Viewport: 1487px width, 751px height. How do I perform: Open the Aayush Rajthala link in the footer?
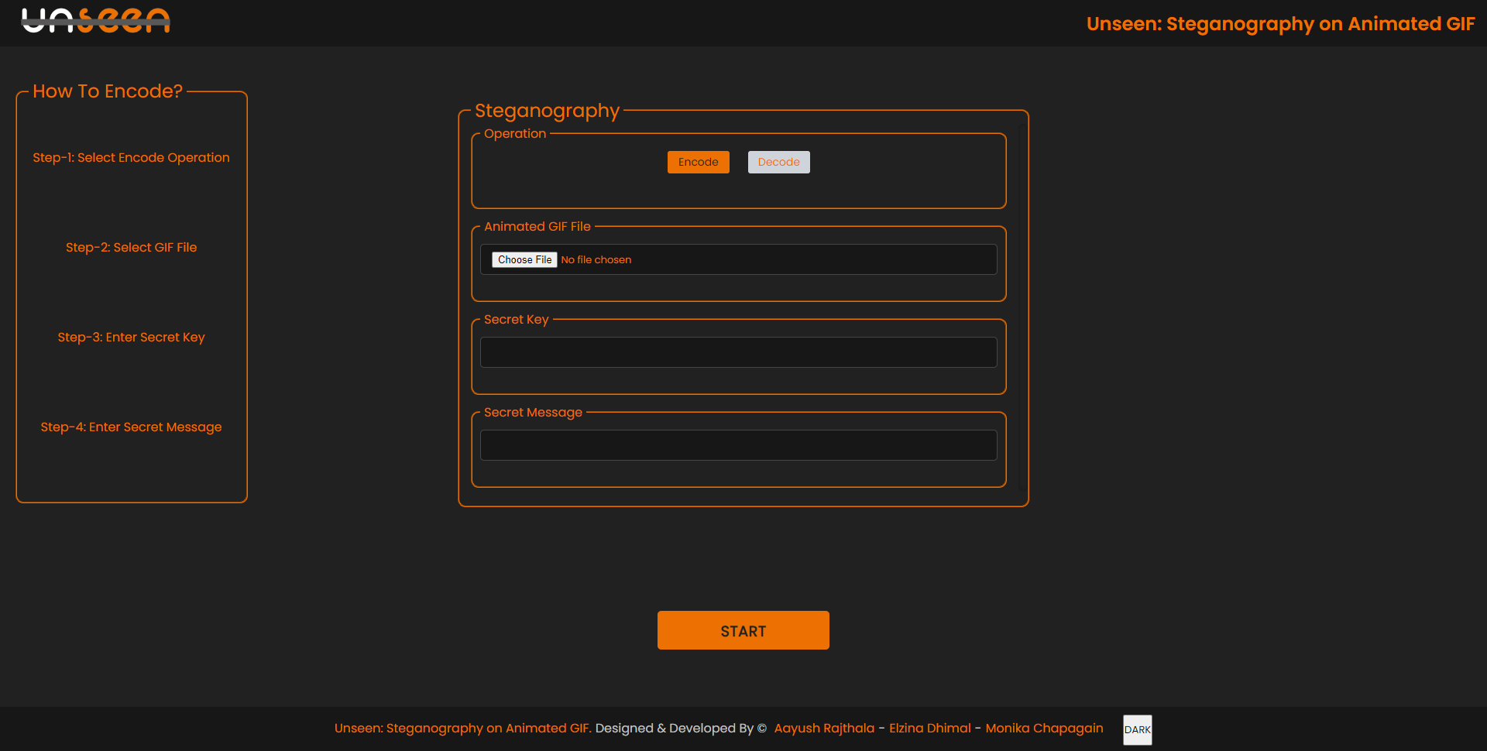pyautogui.click(x=824, y=728)
